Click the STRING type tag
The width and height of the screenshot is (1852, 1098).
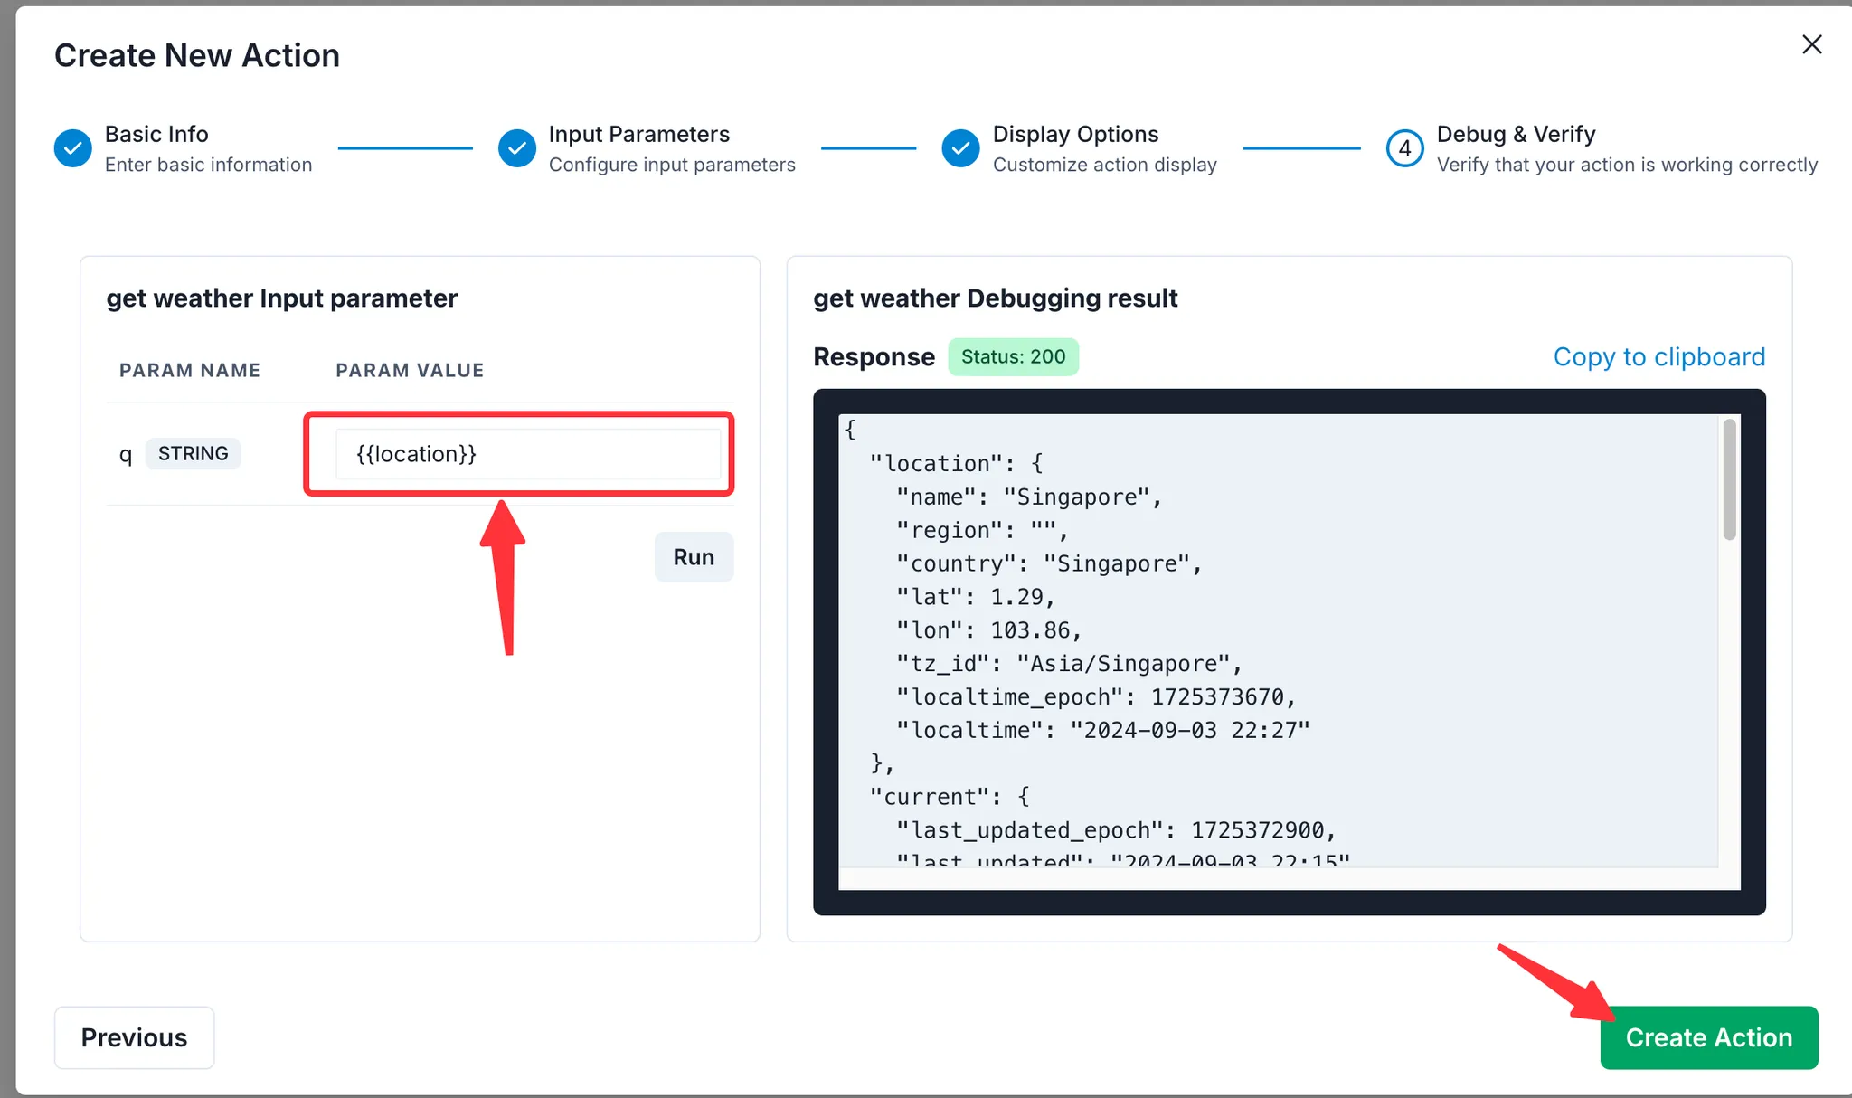coord(193,453)
